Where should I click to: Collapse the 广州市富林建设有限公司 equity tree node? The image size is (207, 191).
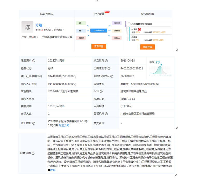click(129, 24)
